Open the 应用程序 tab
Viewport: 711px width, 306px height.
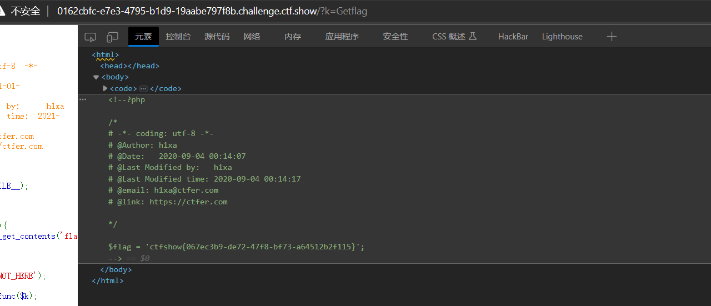coord(342,37)
